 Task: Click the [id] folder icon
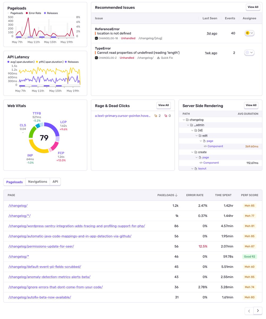(196, 130)
